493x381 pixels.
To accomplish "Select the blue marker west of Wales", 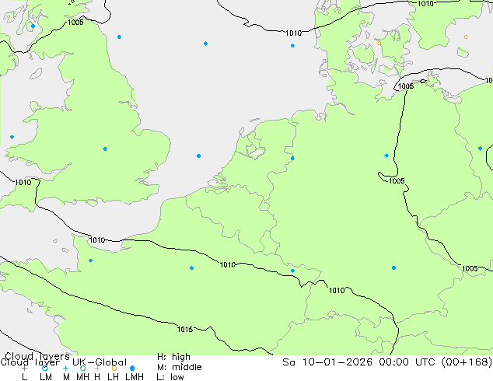I will pos(12,137).
